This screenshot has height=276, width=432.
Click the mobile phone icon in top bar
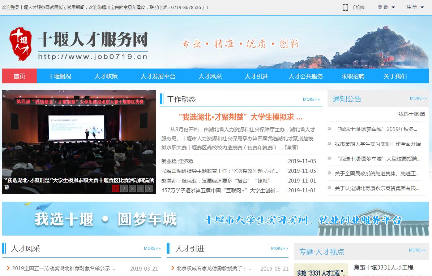coord(345,7)
